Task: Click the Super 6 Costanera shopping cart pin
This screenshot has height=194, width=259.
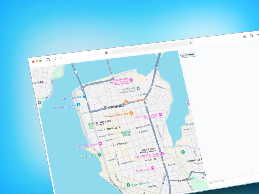Action: point(84,96)
